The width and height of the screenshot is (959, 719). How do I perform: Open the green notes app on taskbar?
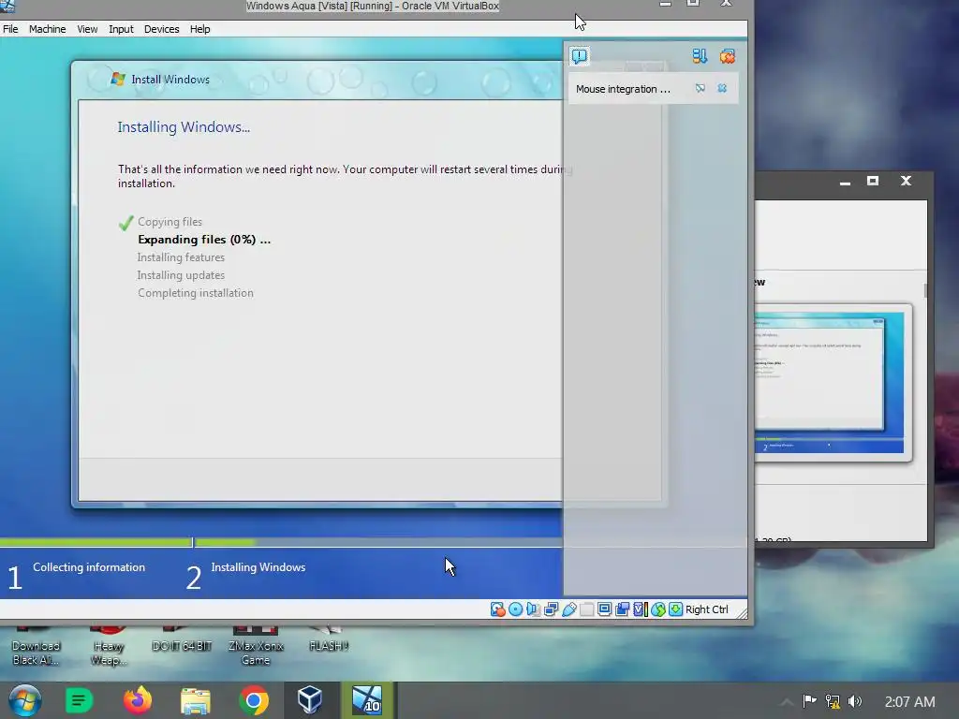(x=79, y=700)
